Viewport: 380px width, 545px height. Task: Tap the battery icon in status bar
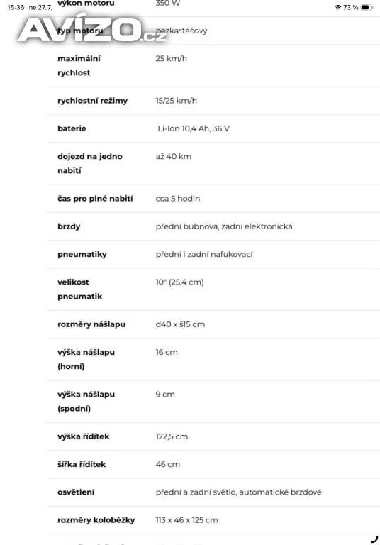coord(367,7)
